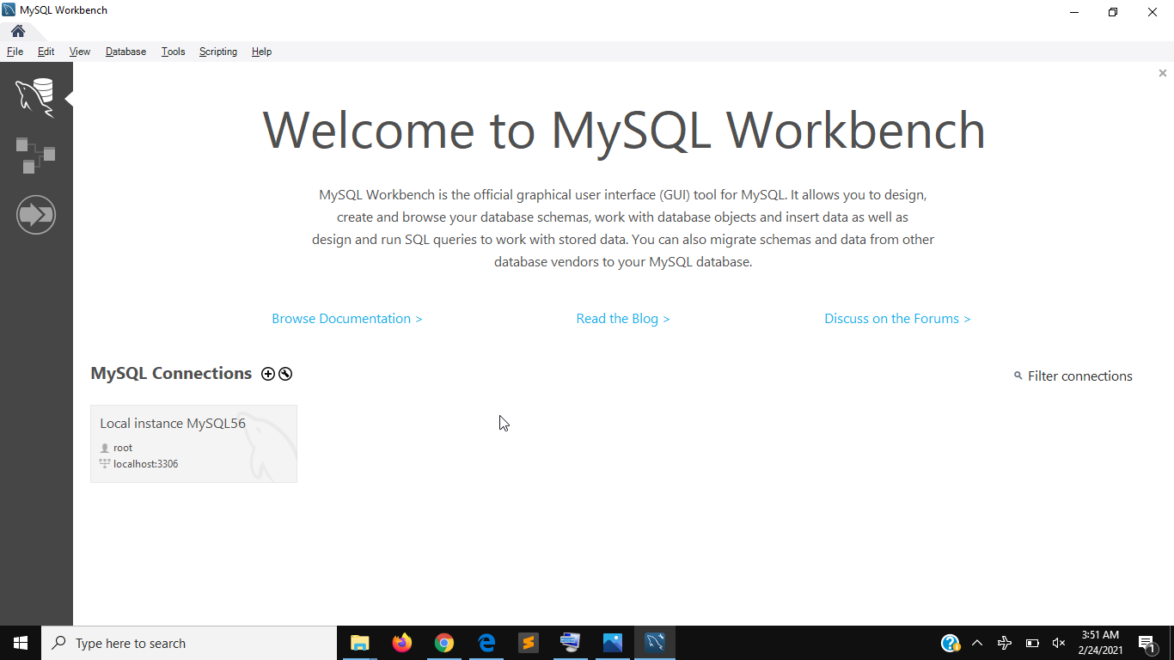Open Local instance MySQL56 connection tile
The width and height of the screenshot is (1174, 660).
(193, 443)
